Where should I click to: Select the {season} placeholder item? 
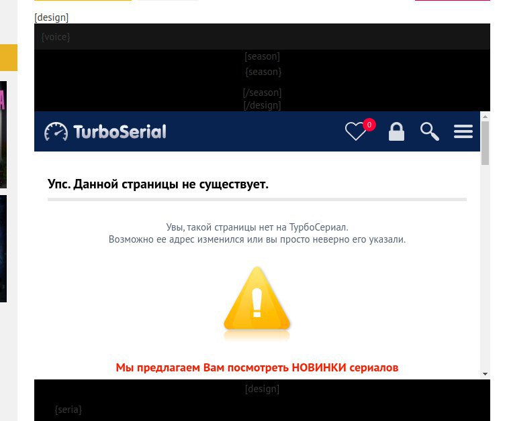click(263, 72)
